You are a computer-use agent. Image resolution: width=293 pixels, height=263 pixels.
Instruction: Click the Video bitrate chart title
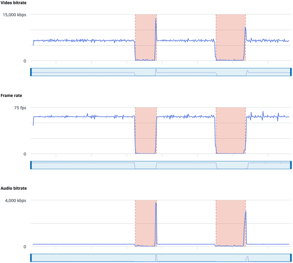coord(13,3)
